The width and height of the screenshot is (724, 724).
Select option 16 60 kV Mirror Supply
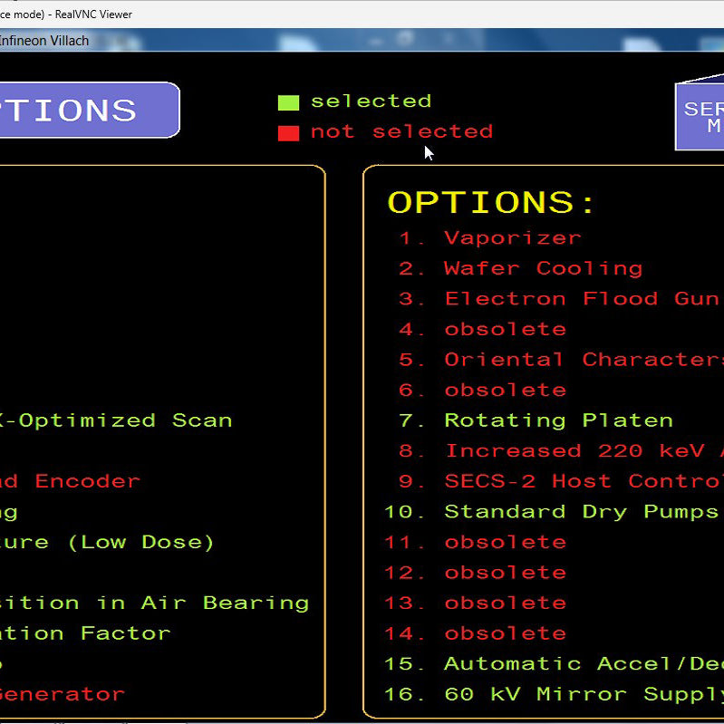pyautogui.click(x=554, y=694)
